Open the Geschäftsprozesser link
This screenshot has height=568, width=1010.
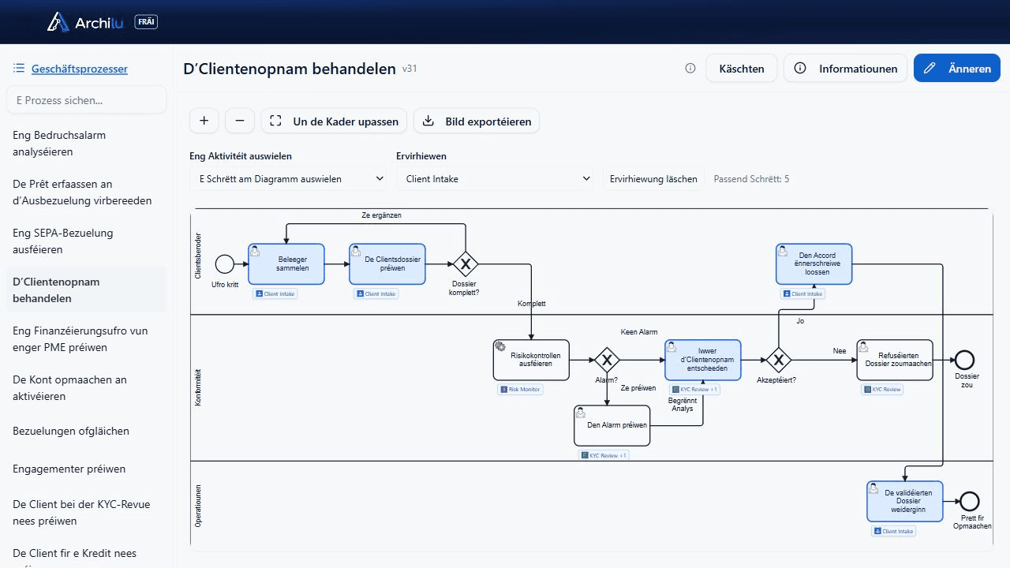[x=80, y=69]
